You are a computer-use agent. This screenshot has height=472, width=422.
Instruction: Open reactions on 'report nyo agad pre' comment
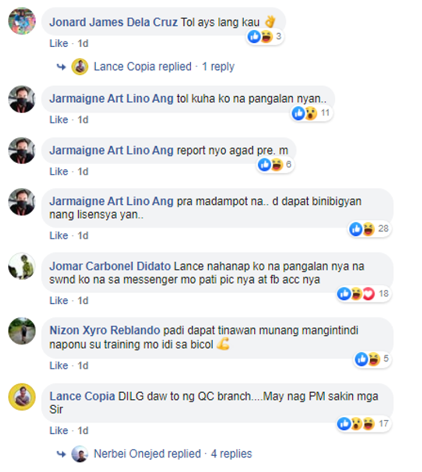(x=275, y=165)
